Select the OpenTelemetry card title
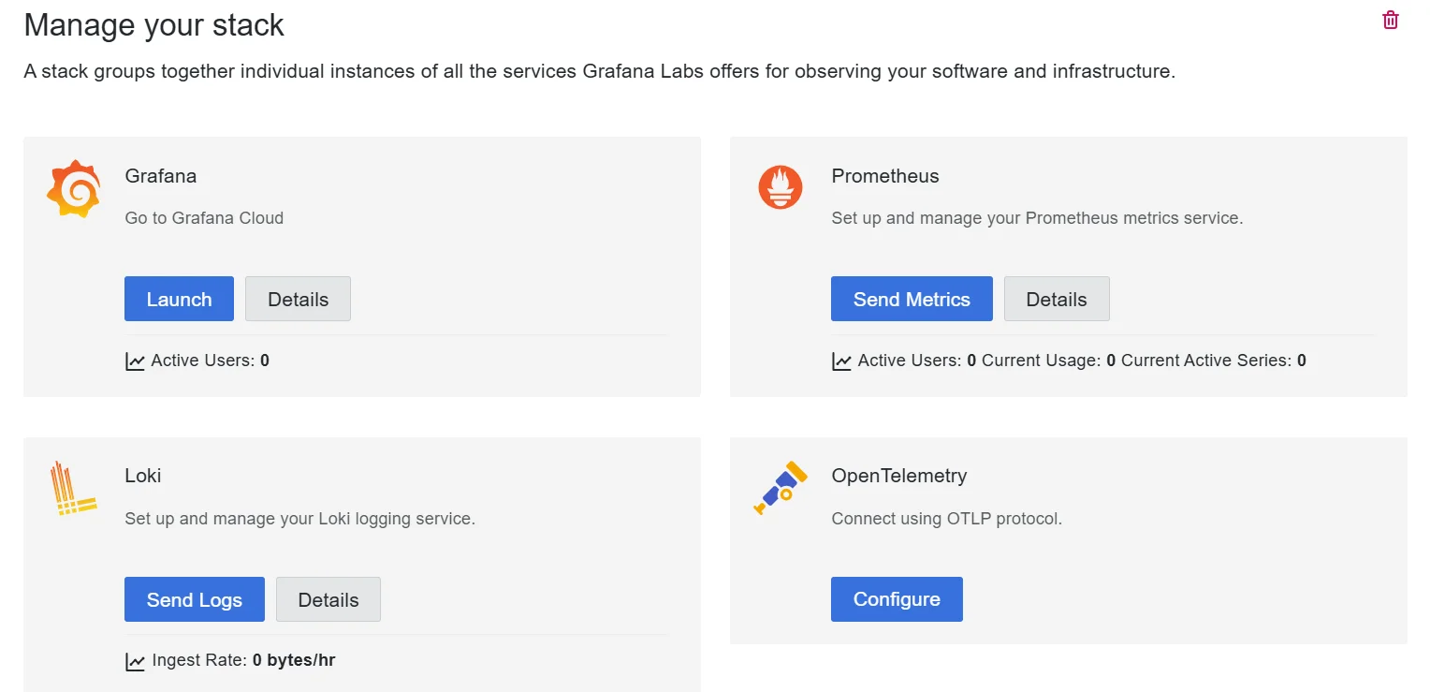The image size is (1430, 692). pyautogui.click(x=898, y=476)
